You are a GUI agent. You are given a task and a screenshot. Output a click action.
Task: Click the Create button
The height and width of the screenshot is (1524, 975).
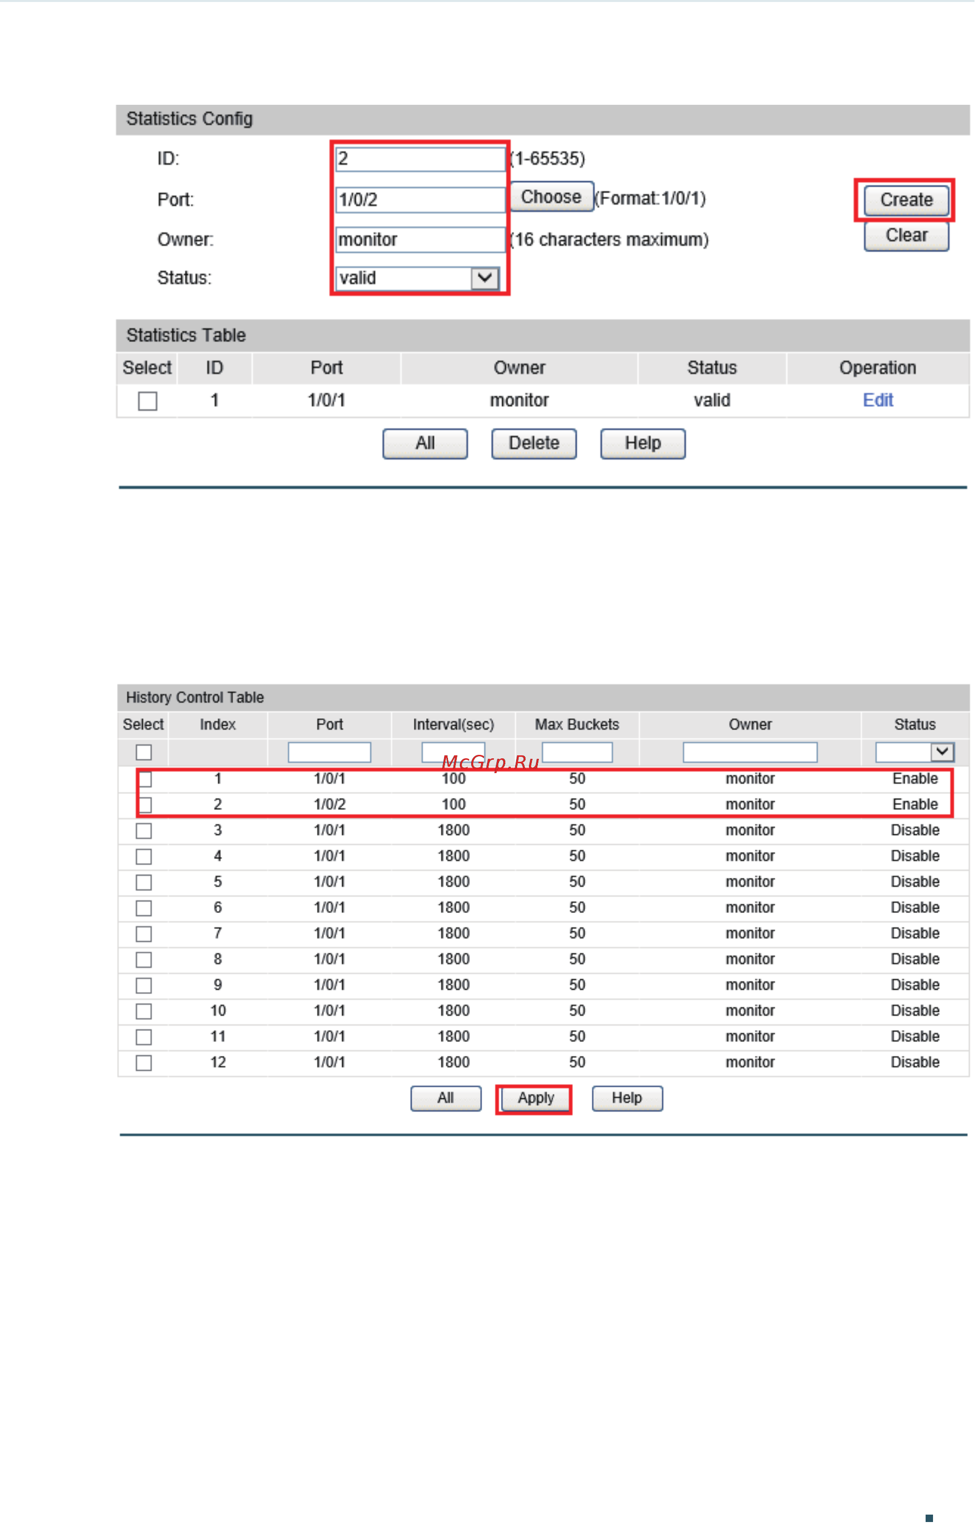pos(906,200)
